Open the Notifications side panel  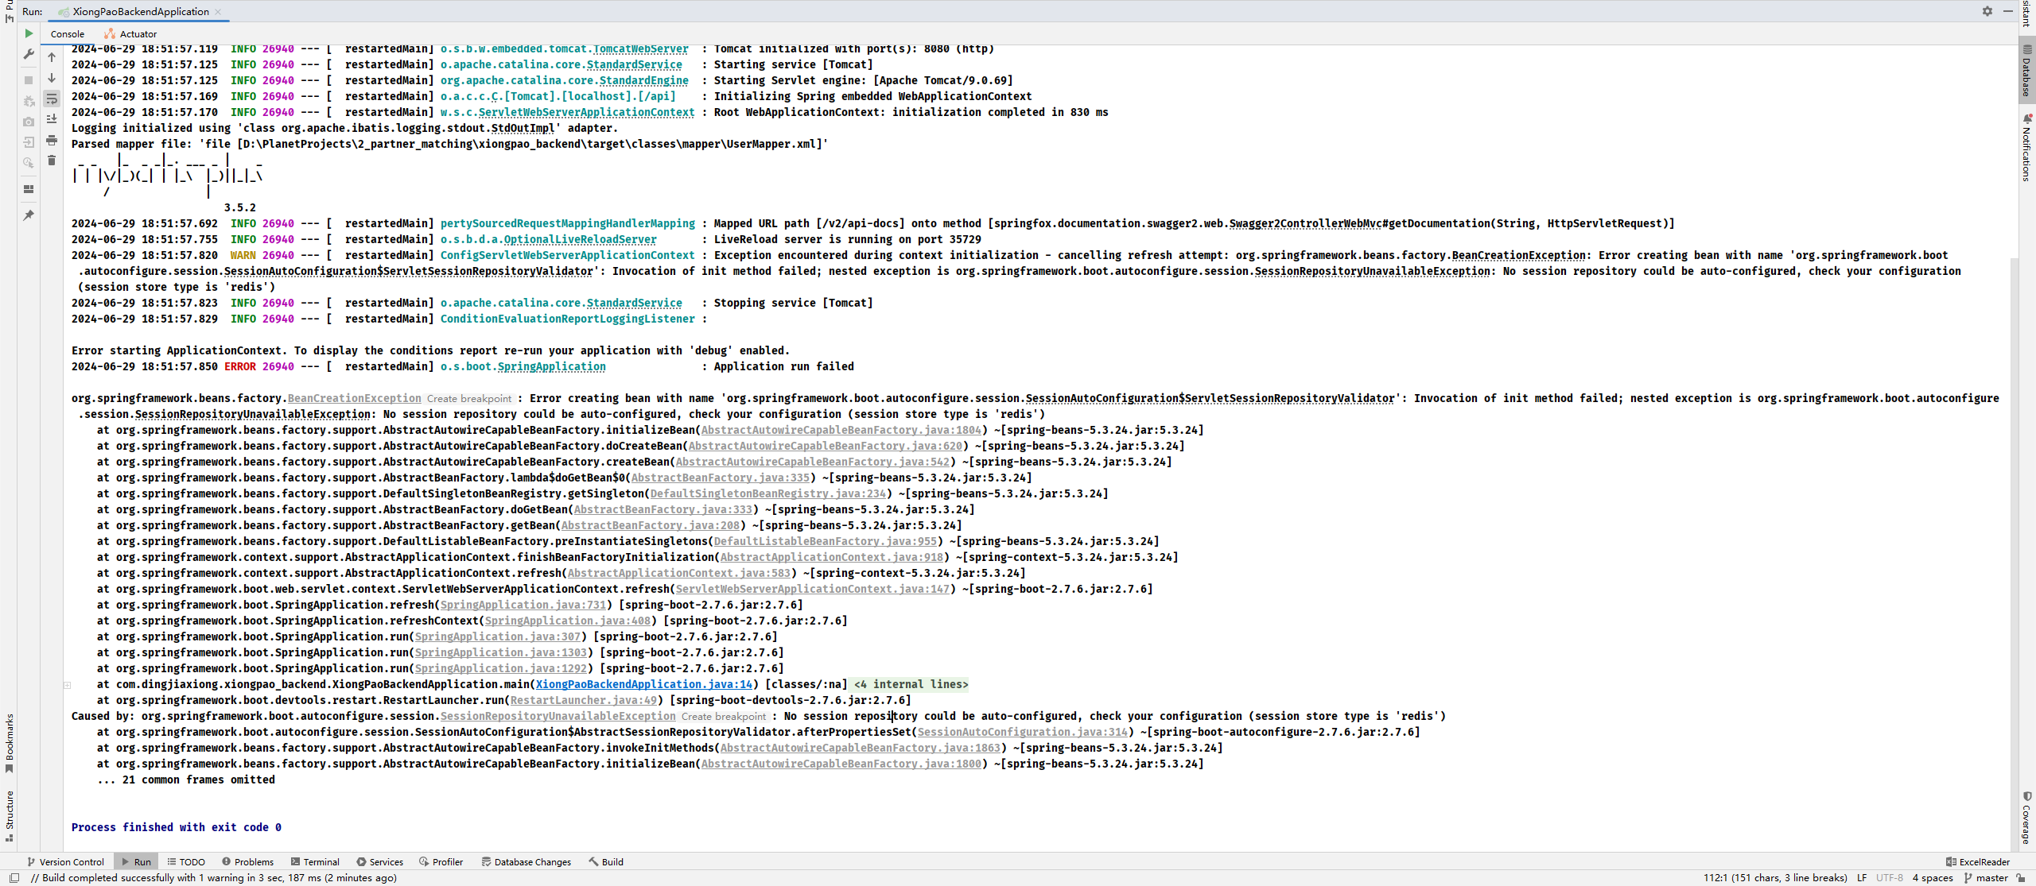click(2026, 149)
